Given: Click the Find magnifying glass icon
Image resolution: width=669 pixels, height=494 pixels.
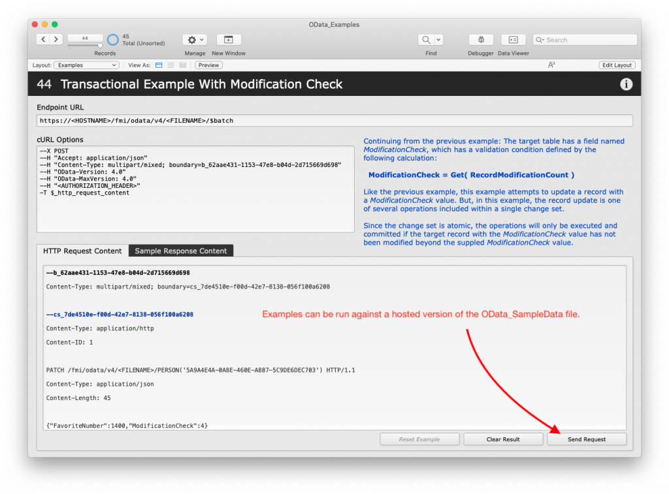Looking at the screenshot, I should tap(426, 40).
